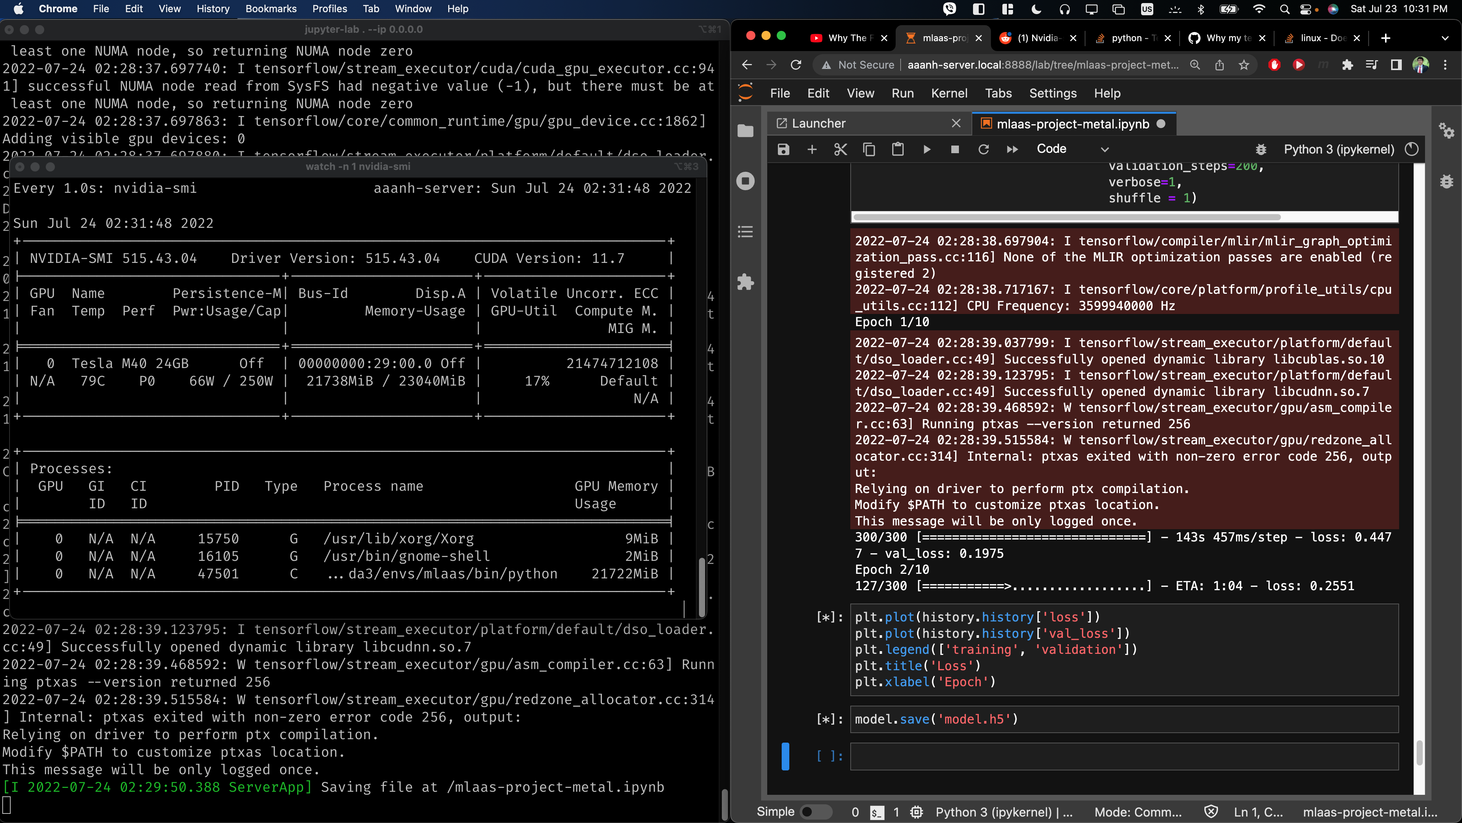Screen dimensions: 1462x823
Task: Click the iTerm watch nvidia-smi window scrollbar
Action: tap(702, 587)
